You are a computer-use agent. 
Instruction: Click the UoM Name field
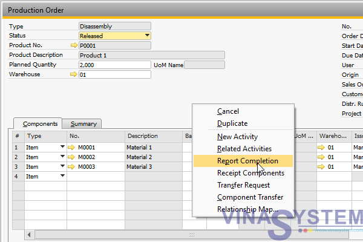point(204,65)
